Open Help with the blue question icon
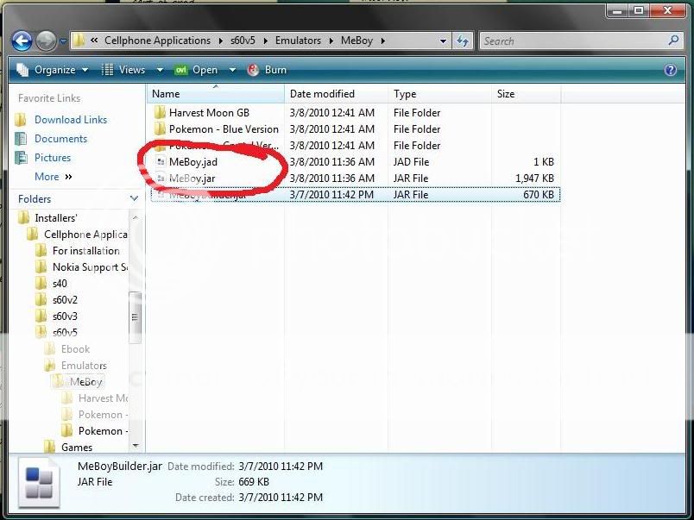Image resolution: width=694 pixels, height=520 pixels. click(x=670, y=70)
